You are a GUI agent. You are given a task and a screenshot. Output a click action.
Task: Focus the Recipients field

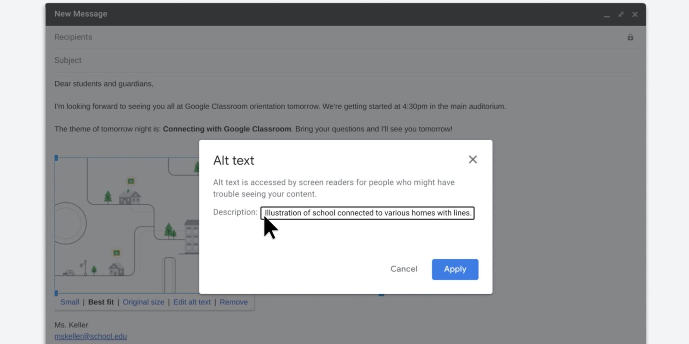coord(301,37)
